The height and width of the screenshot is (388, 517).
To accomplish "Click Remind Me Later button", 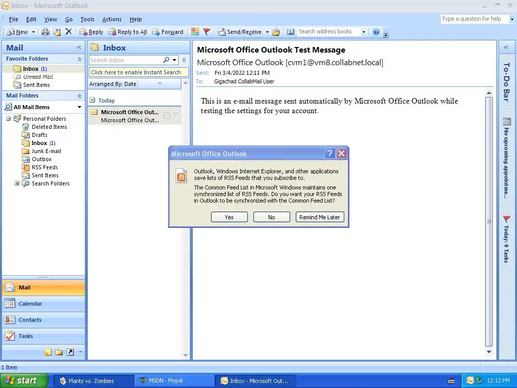I will [320, 217].
